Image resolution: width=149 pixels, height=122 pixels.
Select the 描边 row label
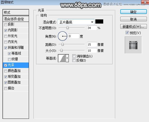[x=11, y=88]
